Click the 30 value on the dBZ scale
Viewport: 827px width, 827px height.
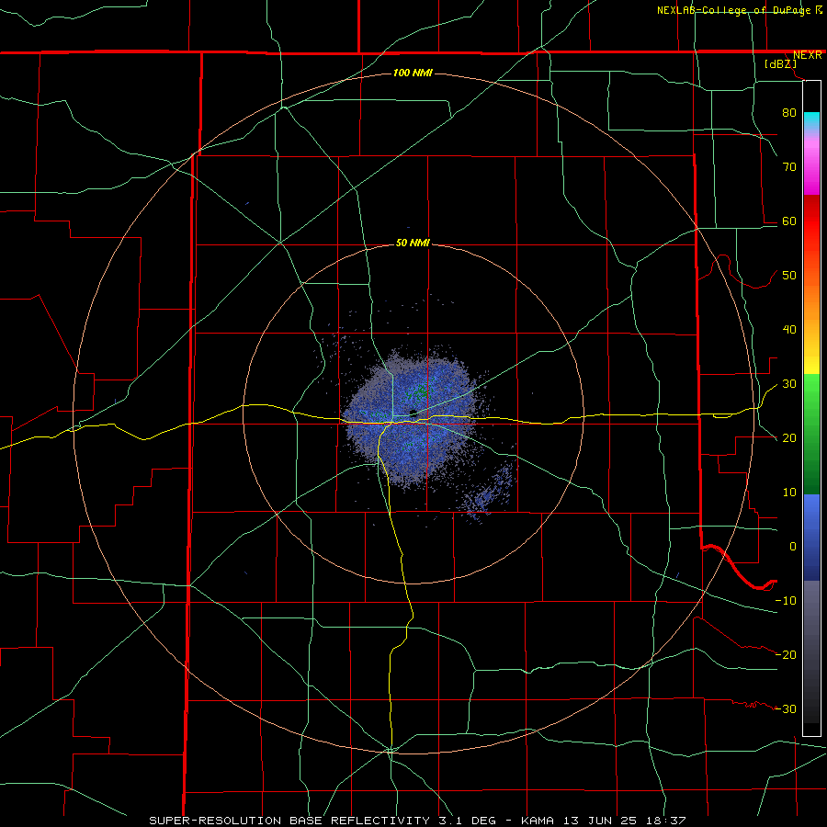(789, 384)
